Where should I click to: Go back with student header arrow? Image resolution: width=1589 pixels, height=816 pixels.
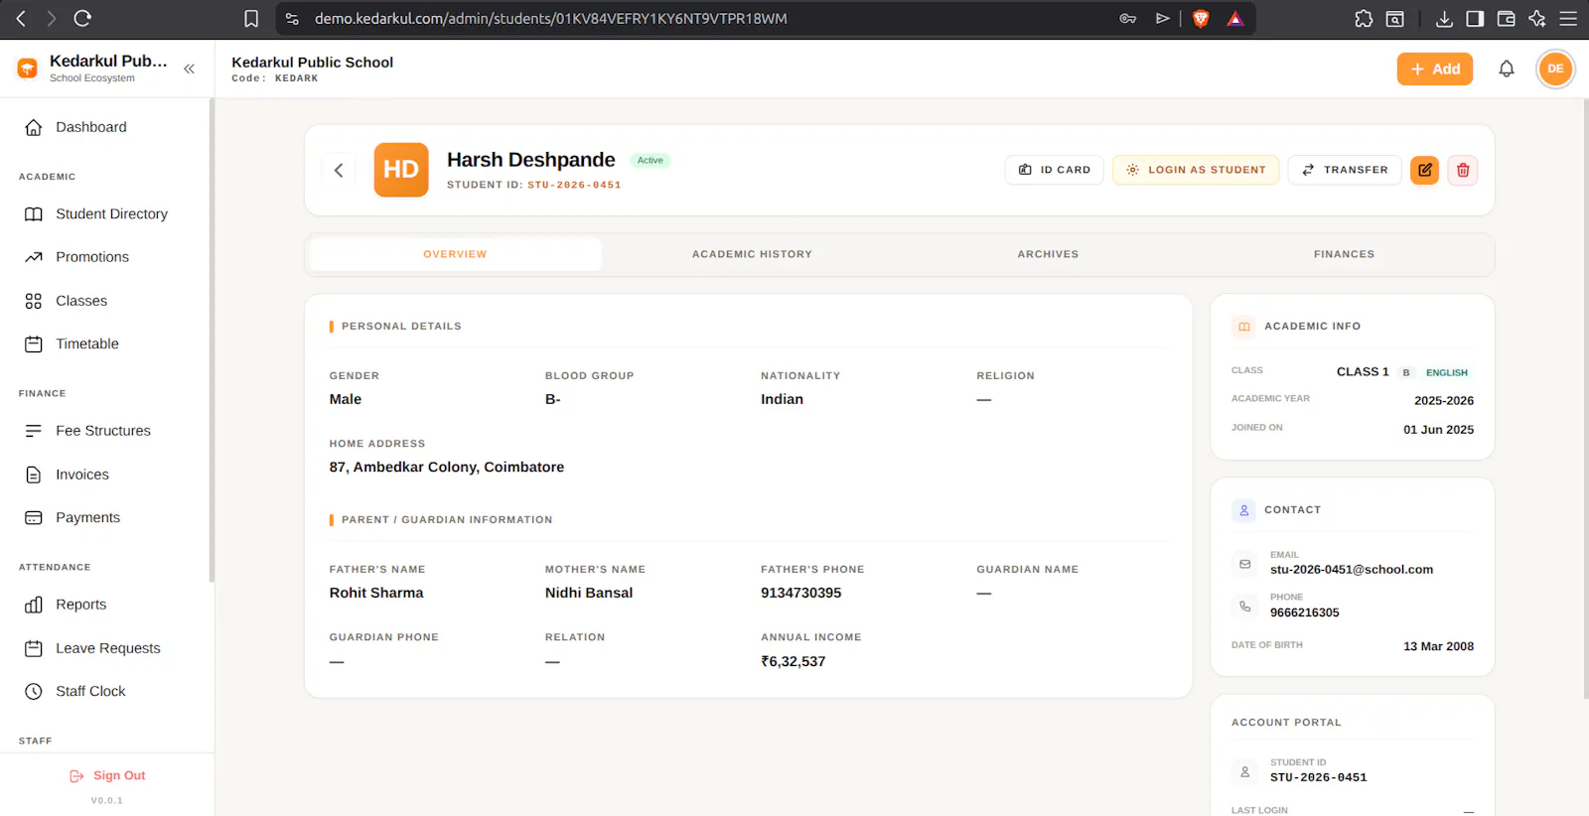[x=339, y=170]
